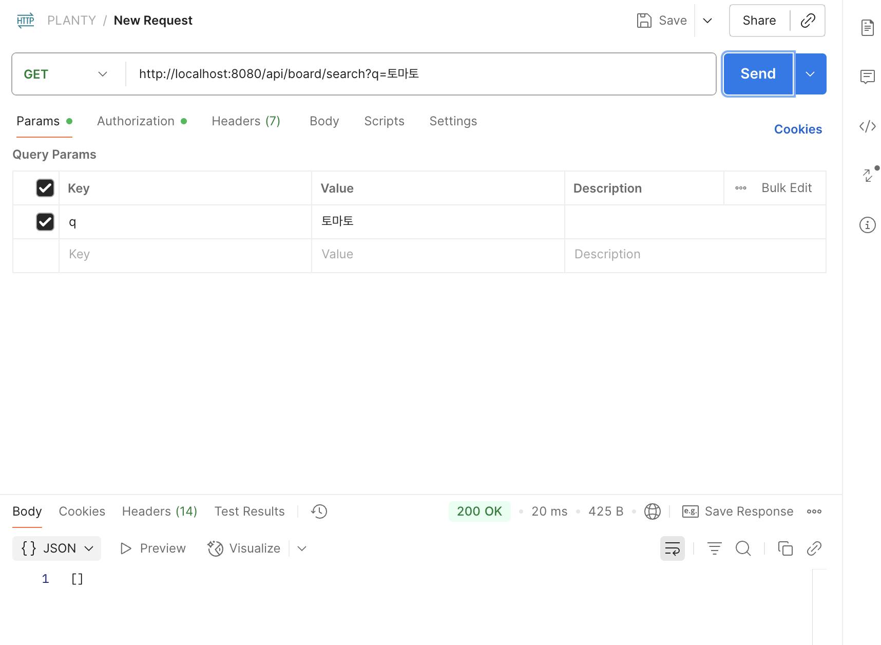Copy request link via chain icon

pyautogui.click(x=808, y=21)
